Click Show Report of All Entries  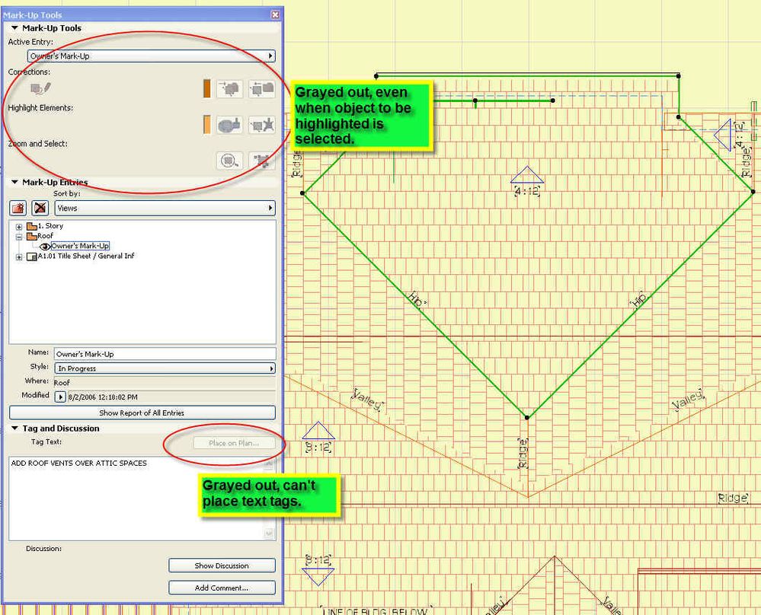pyautogui.click(x=142, y=413)
